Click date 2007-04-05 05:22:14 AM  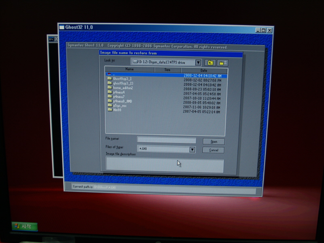click(x=201, y=112)
